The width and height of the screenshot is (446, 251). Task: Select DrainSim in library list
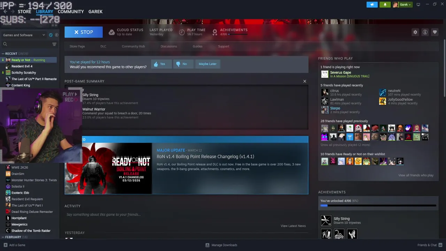click(x=17, y=174)
